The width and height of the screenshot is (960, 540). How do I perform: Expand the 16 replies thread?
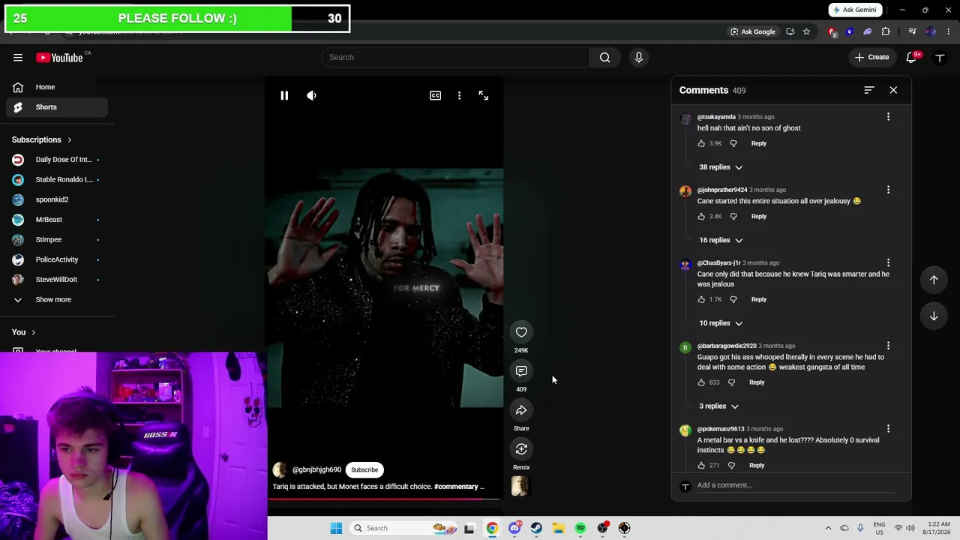[721, 240]
